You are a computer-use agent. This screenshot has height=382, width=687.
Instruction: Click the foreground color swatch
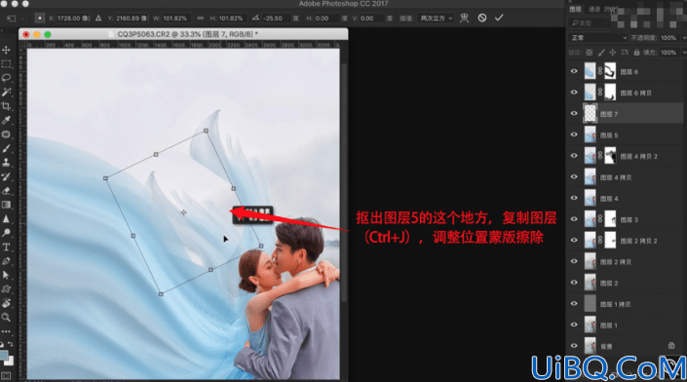click(4, 355)
